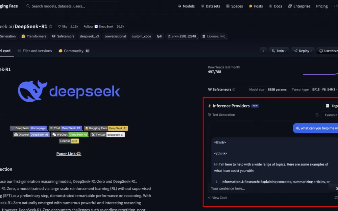Open the inference provider selector dropdown
338x211 pixels.
[x=331, y=106]
